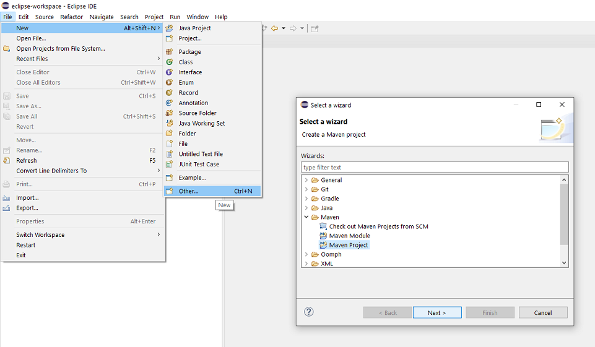
Task: Click the help question mark icon in dialog
Action: coord(309,312)
